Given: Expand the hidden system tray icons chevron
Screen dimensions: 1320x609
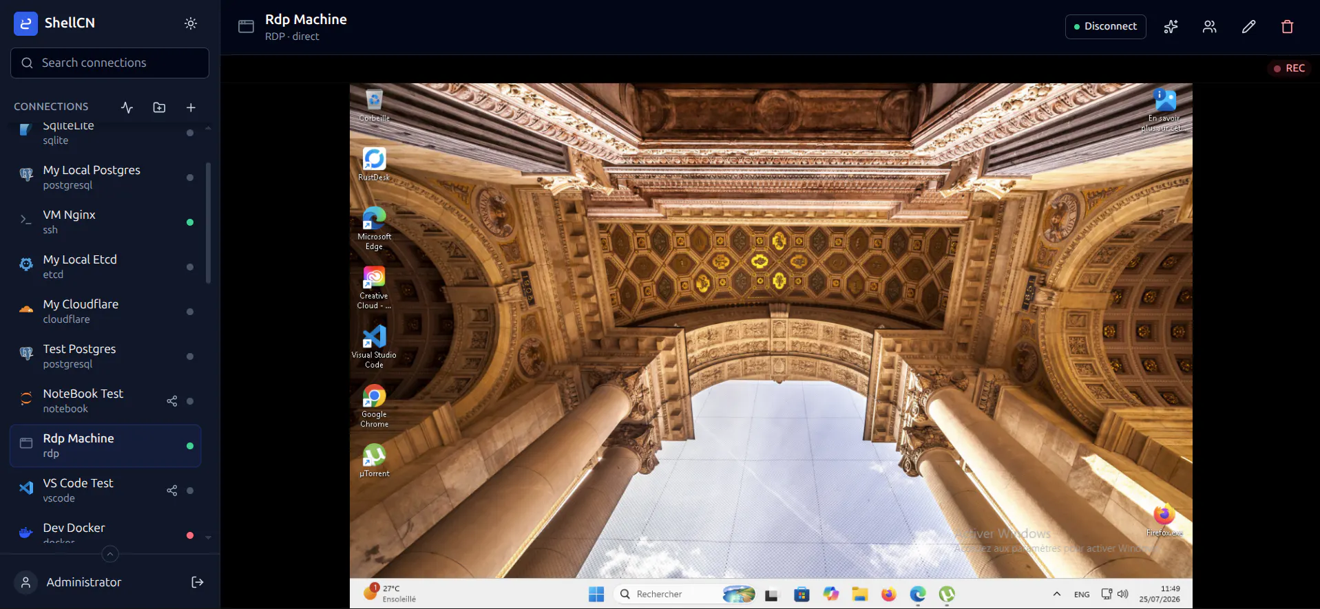Looking at the screenshot, I should (1057, 594).
